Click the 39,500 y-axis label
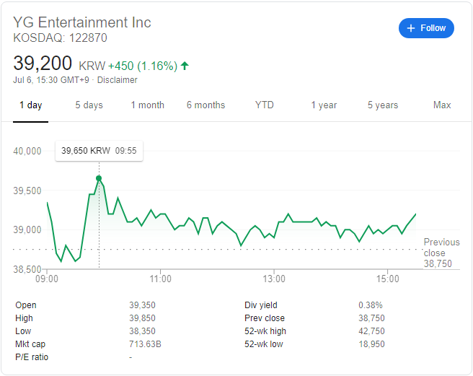The width and height of the screenshot is (473, 376). point(27,191)
